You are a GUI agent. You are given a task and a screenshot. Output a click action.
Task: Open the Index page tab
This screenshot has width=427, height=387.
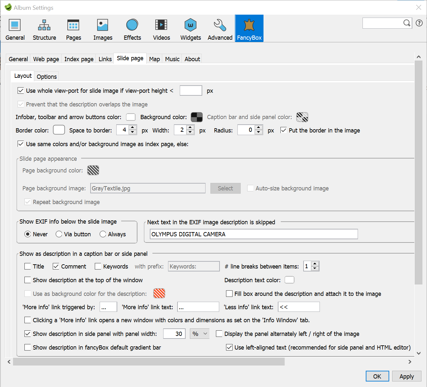[79, 59]
